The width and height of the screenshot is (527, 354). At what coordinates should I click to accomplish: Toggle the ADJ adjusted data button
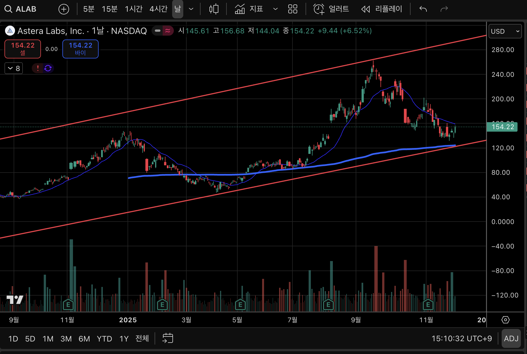(x=511, y=338)
